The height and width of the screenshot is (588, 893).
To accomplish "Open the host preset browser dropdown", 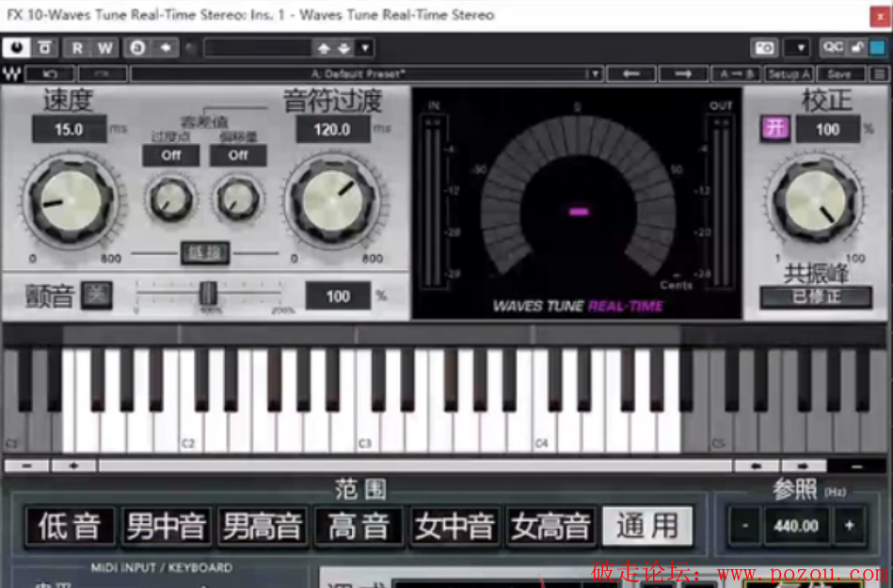I will pyautogui.click(x=366, y=48).
